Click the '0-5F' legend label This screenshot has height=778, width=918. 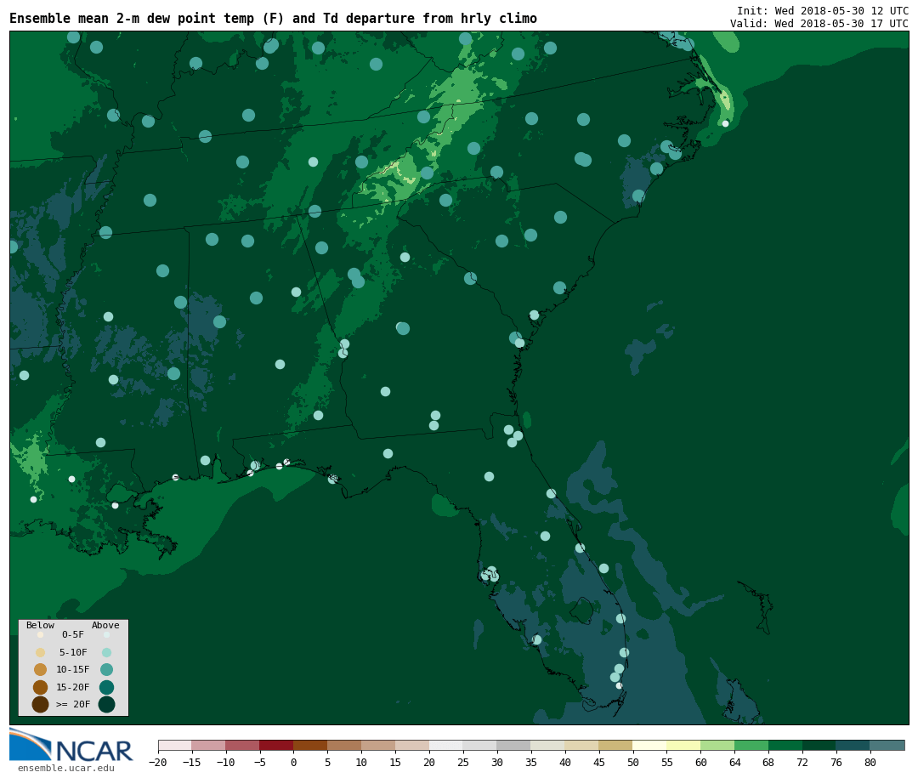click(x=73, y=634)
